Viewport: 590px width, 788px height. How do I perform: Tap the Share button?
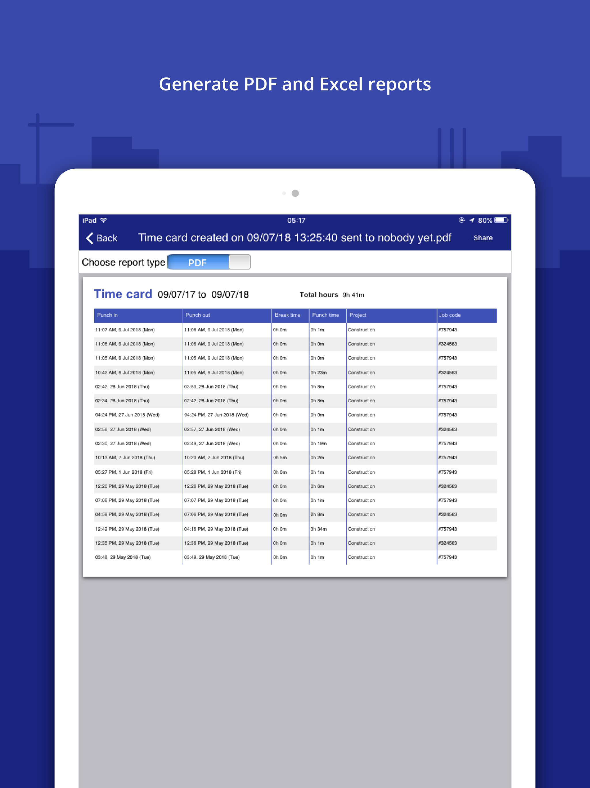click(483, 238)
